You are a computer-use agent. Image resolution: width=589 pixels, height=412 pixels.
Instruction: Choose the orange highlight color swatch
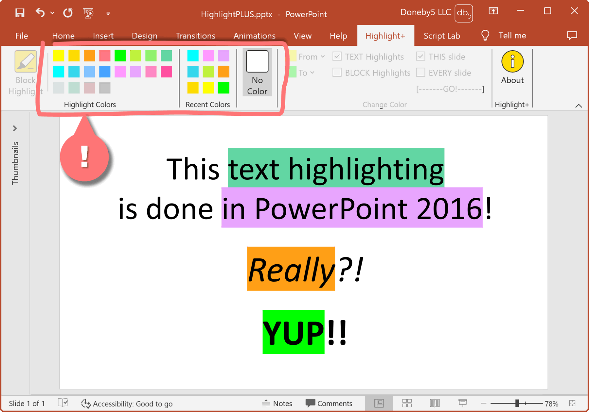pyautogui.click(x=89, y=56)
